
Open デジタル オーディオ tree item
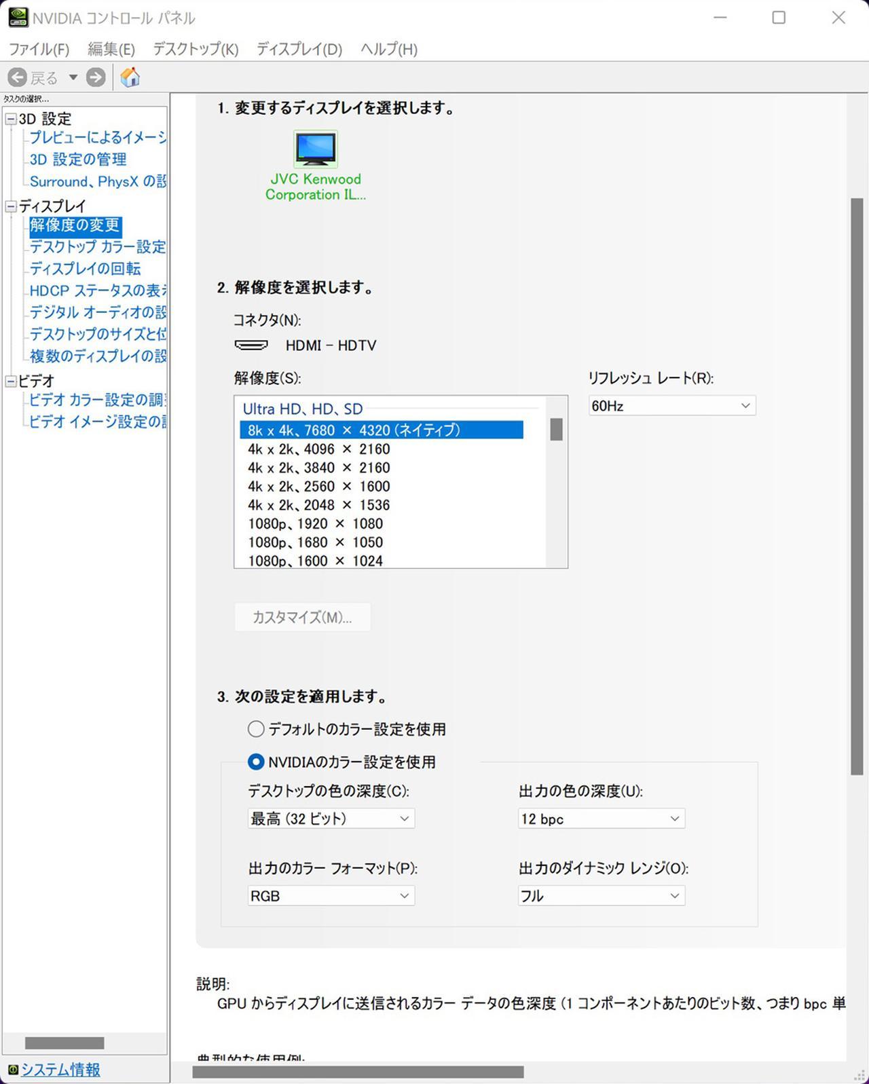[98, 312]
